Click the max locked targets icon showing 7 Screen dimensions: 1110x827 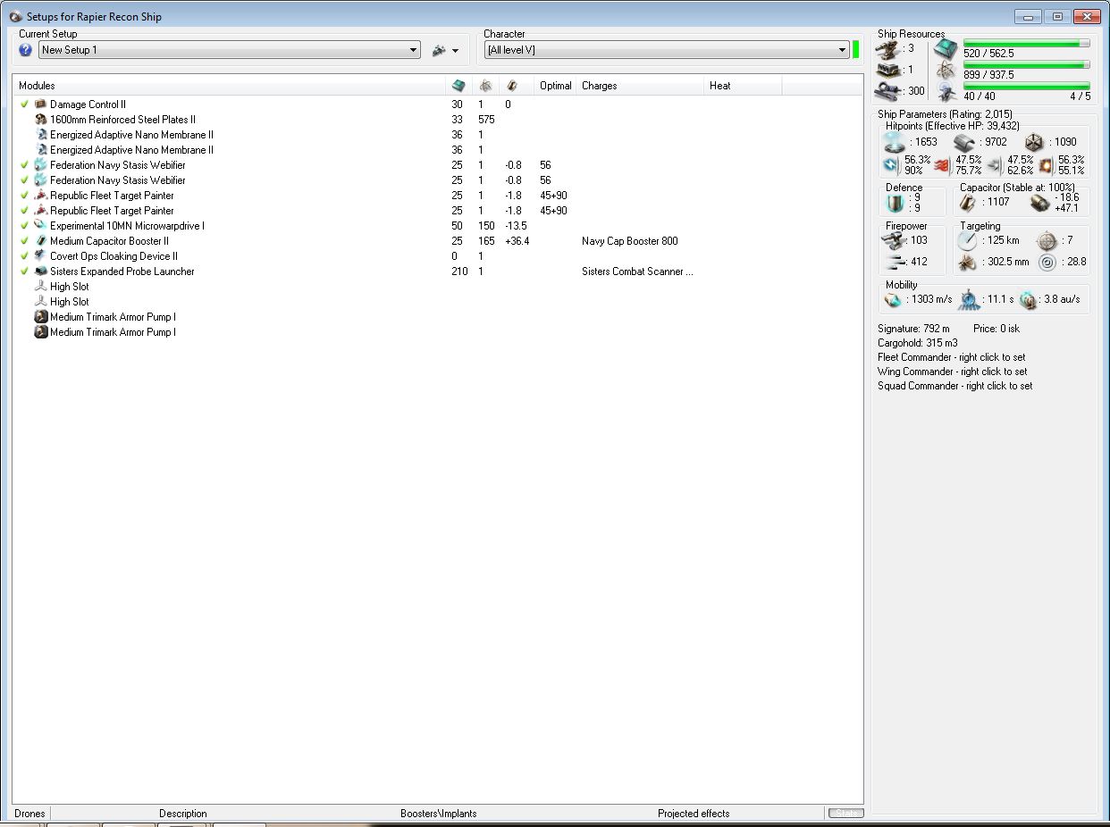click(1046, 240)
